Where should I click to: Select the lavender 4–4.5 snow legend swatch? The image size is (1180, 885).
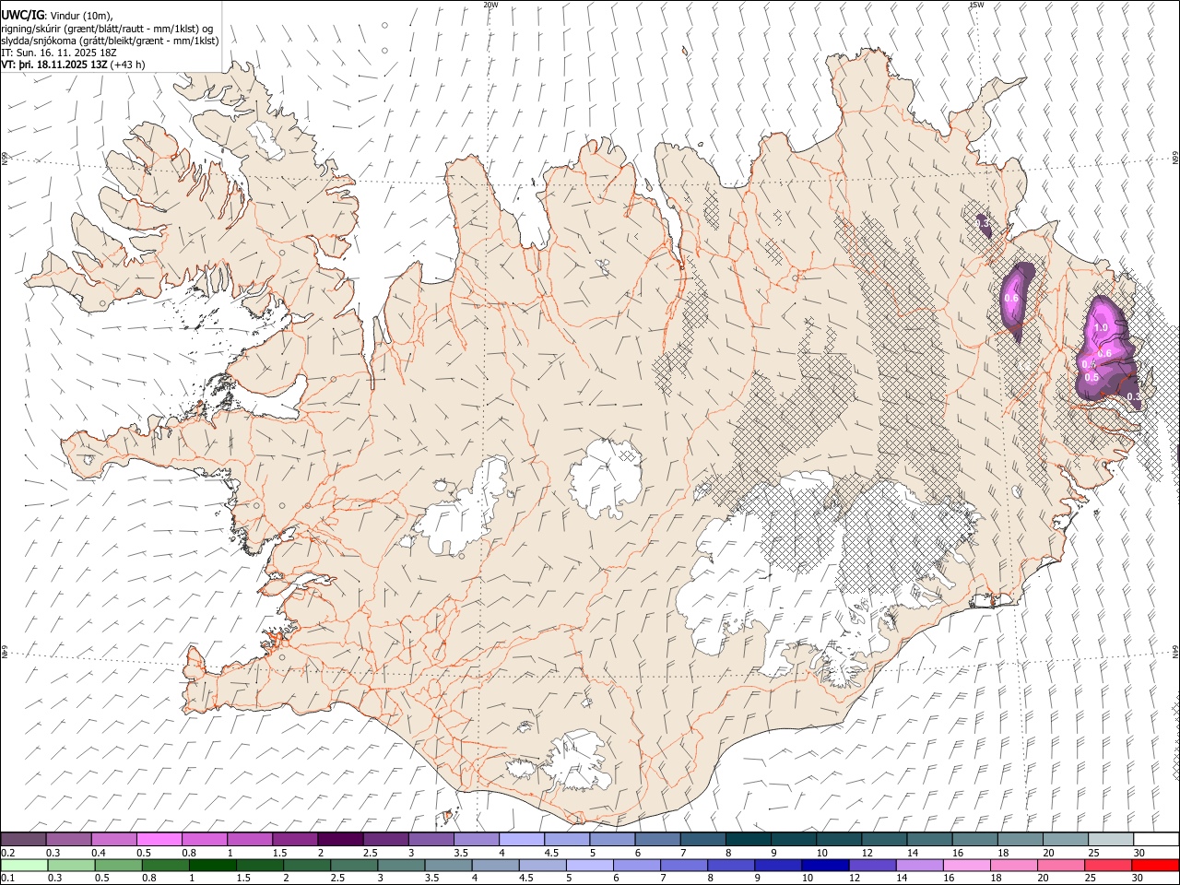tap(521, 839)
